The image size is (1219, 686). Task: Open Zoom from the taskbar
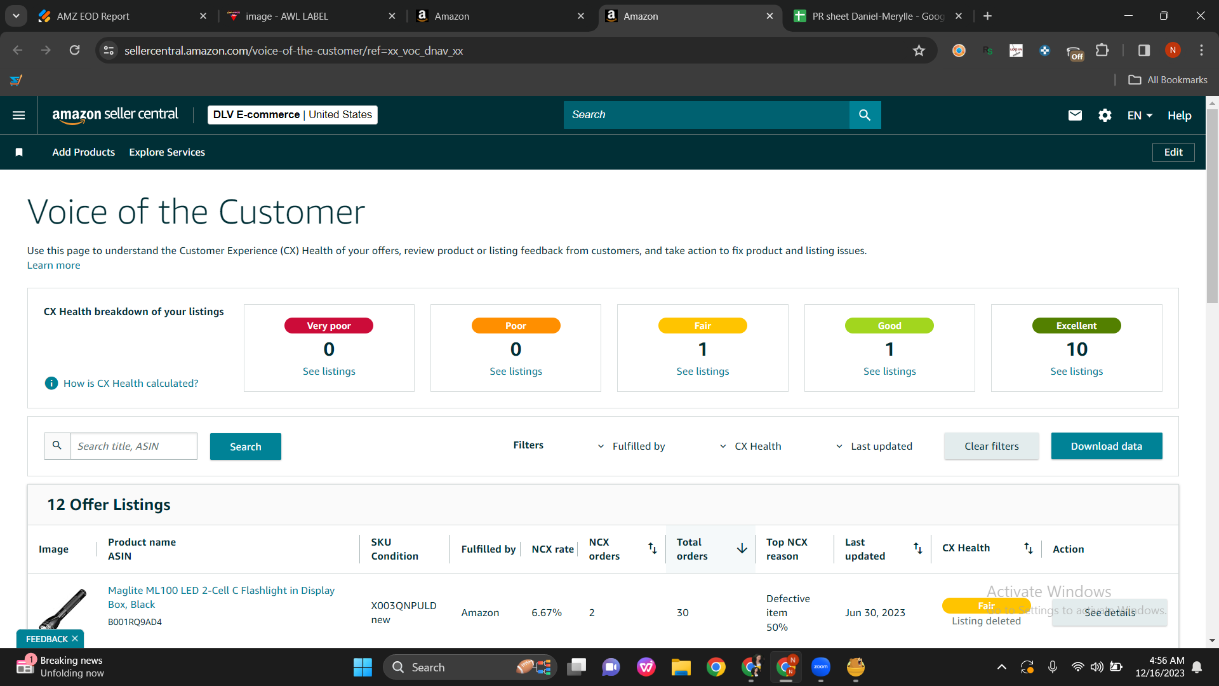click(820, 667)
